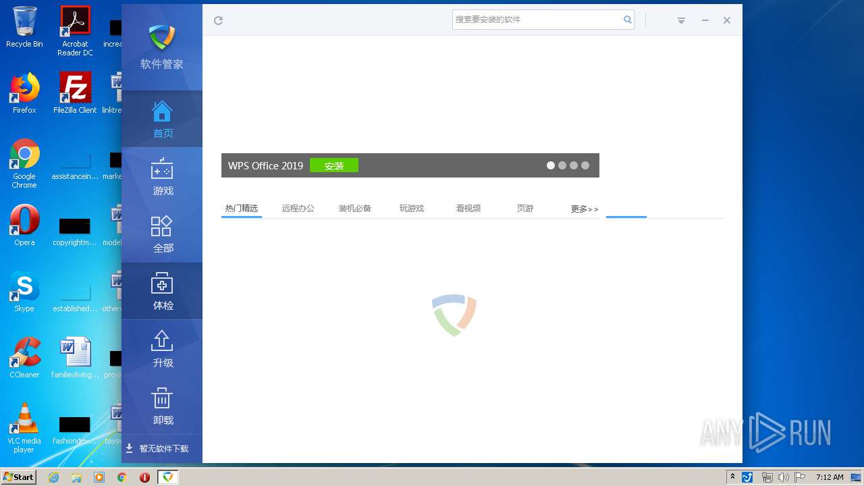Screen dimensions: 864x486
Task: Open the 升级 upgrade section
Action: coord(162,349)
